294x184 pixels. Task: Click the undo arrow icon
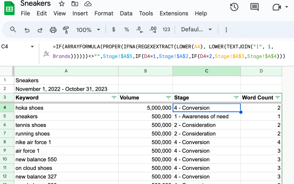[27, 30]
